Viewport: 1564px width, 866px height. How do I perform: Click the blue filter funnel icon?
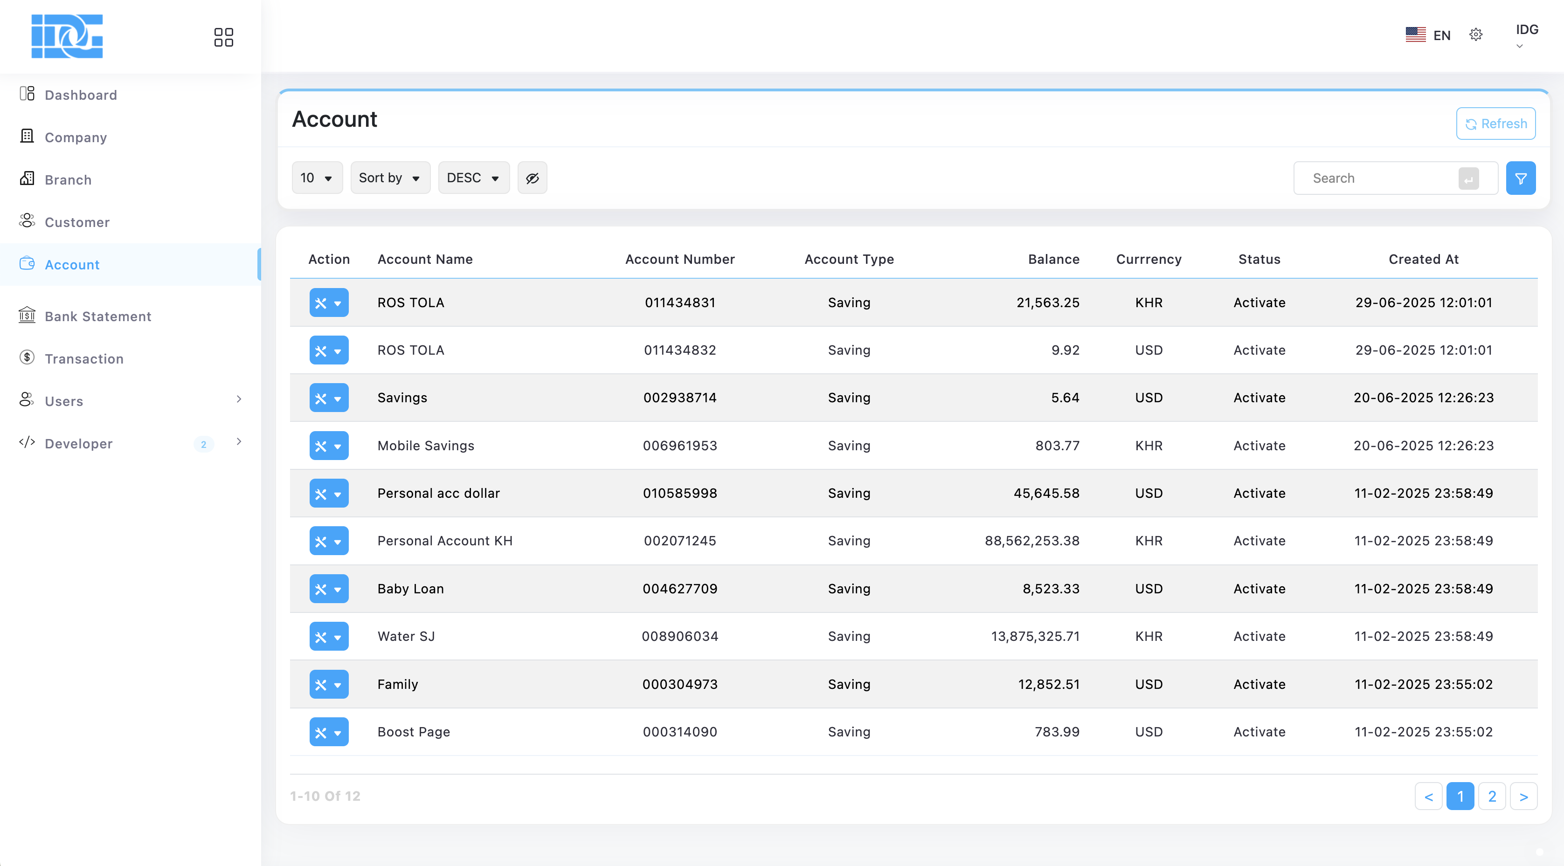click(x=1520, y=178)
